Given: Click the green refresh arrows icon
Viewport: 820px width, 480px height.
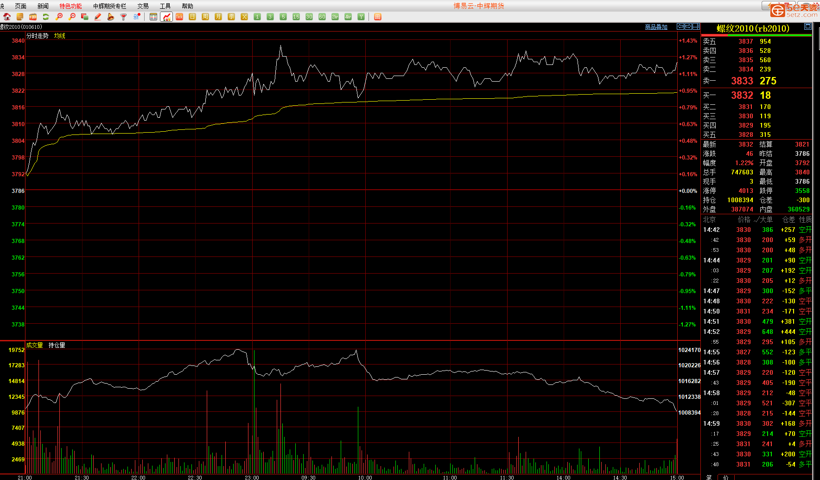Looking at the screenshot, I should [x=46, y=17].
